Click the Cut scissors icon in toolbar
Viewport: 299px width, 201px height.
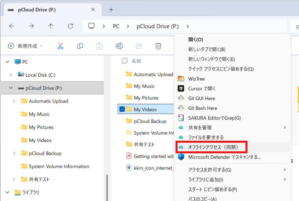pos(60,46)
